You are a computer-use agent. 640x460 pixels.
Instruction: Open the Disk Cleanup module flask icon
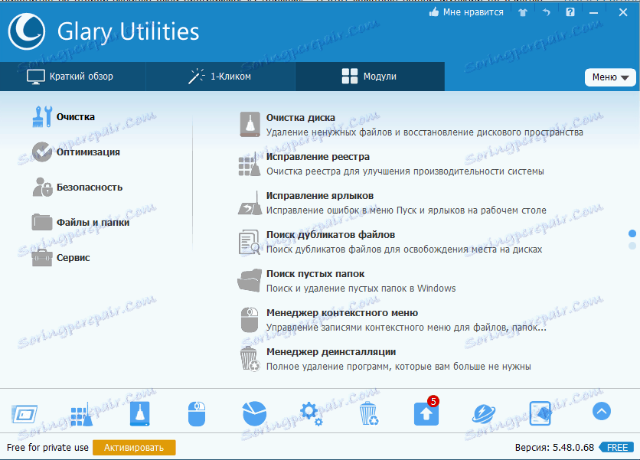click(139, 413)
